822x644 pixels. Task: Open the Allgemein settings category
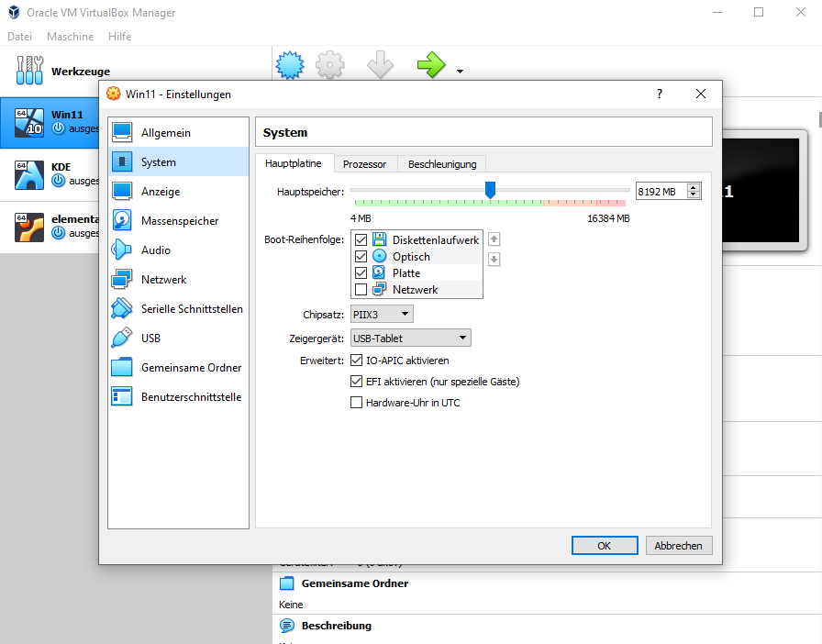pyautogui.click(x=178, y=133)
